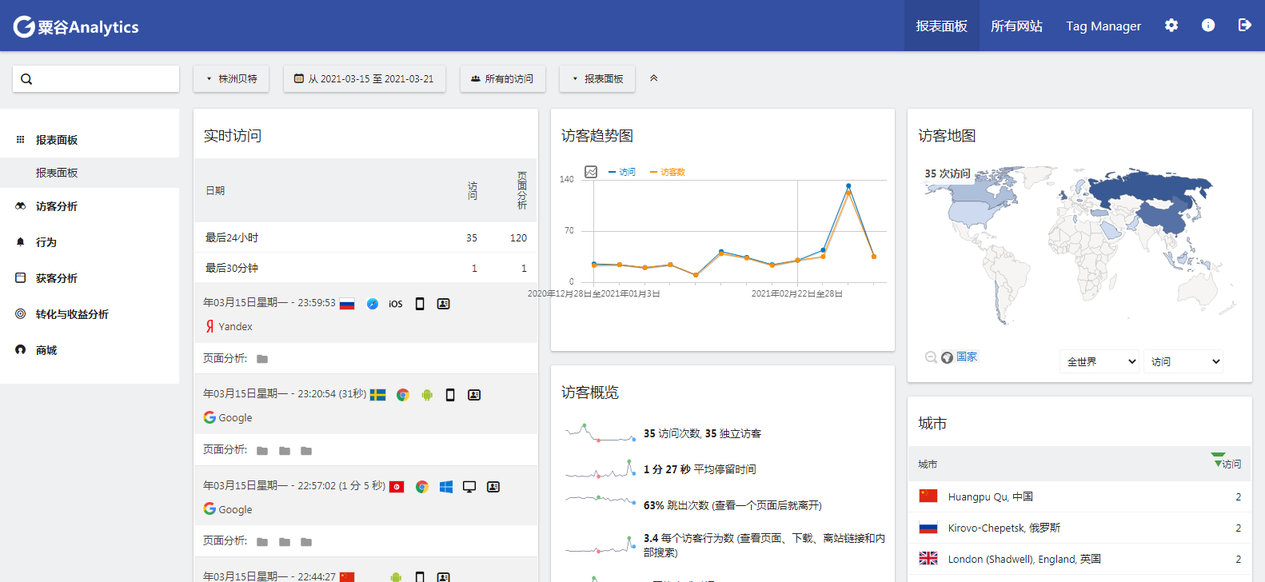The image size is (1265, 582).
Task: Click London (Shadwell), England, 英国 city row
Action: tap(1079, 559)
